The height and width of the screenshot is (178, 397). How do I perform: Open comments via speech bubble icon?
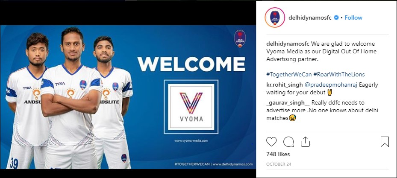[288, 142]
